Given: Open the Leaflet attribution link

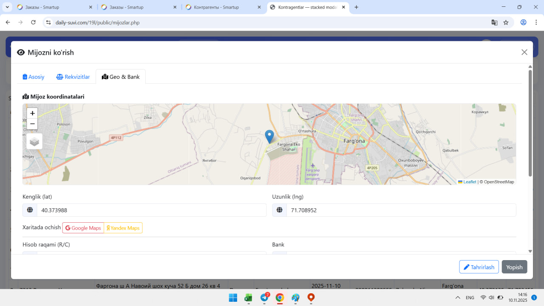Looking at the screenshot, I should click(x=470, y=182).
